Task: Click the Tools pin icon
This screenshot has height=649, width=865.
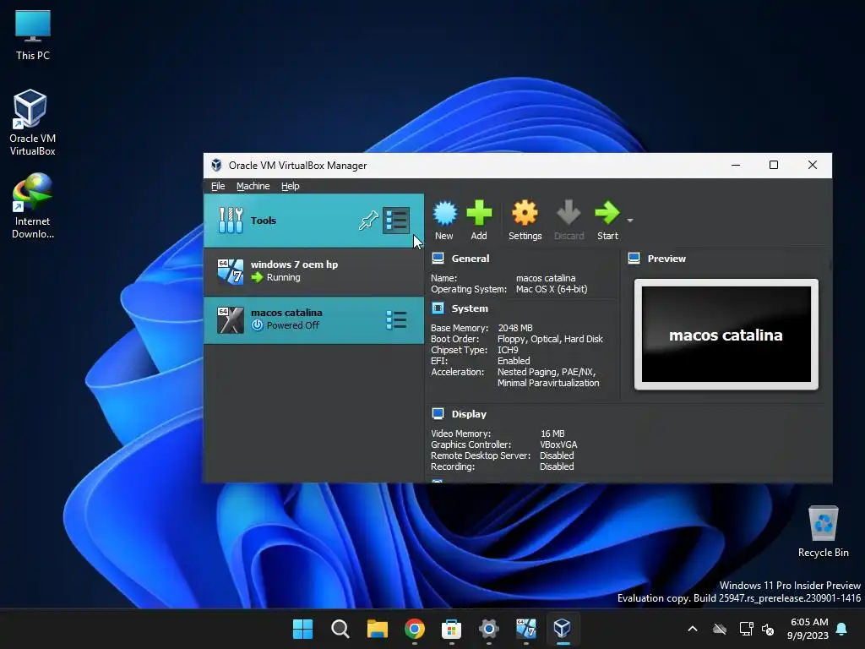Action: coord(368,221)
